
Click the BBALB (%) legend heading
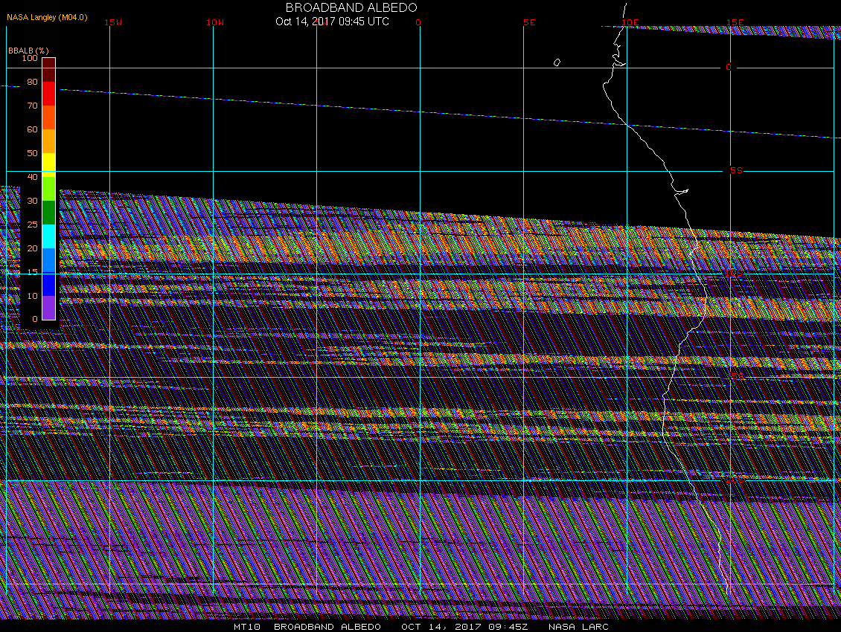(28, 51)
